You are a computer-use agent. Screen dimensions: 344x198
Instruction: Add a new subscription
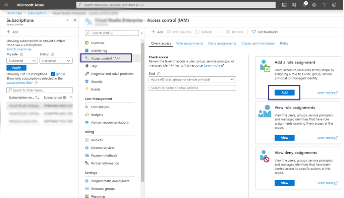tap(12, 32)
